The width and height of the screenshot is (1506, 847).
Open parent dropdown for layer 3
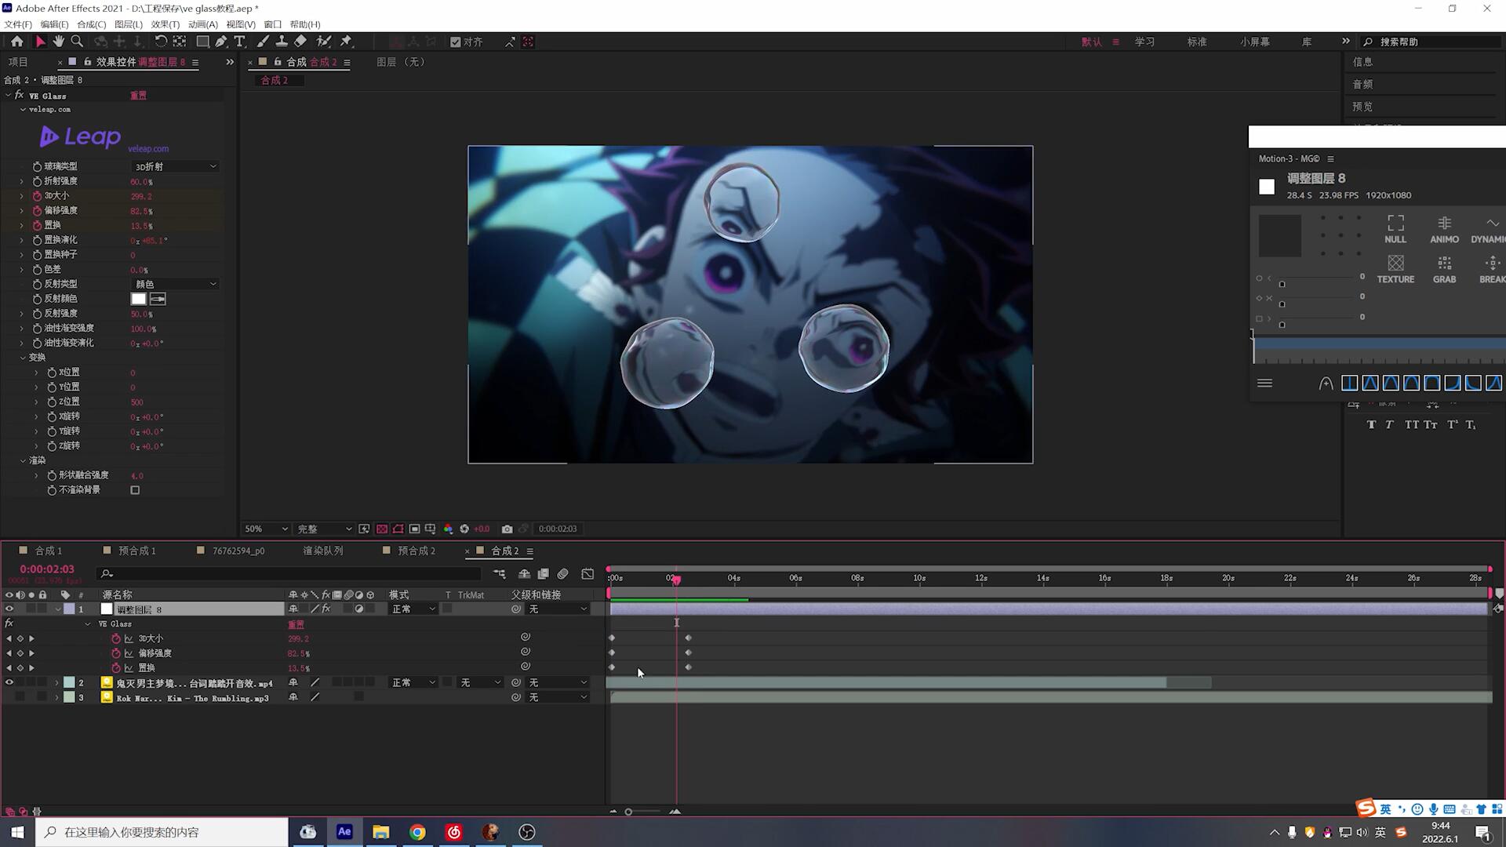point(558,698)
